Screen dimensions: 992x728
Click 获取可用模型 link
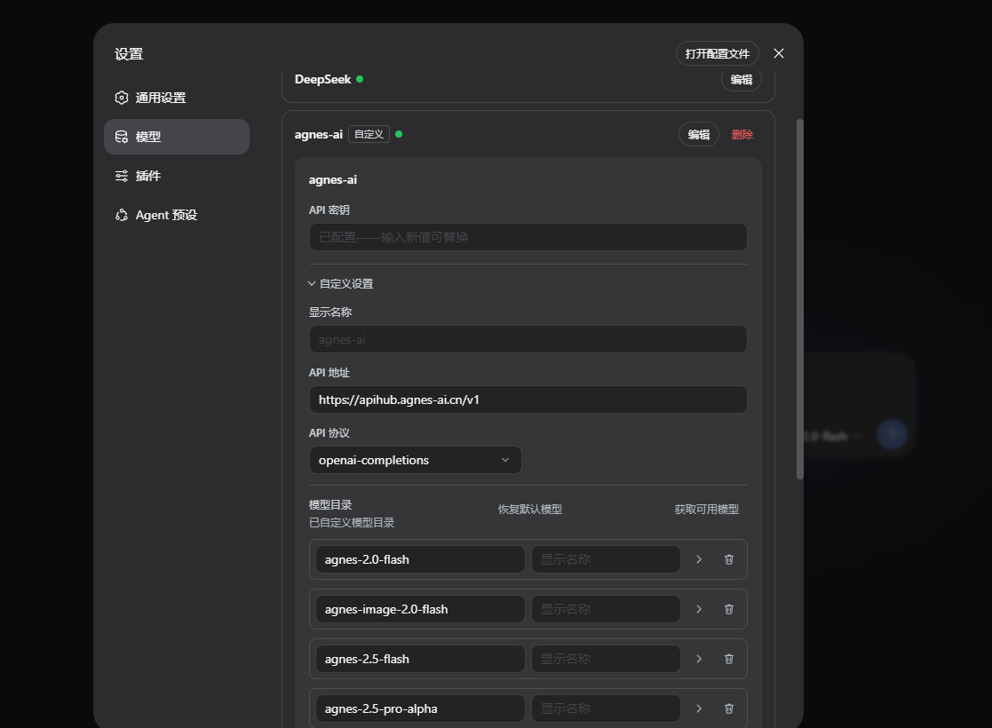click(x=707, y=510)
